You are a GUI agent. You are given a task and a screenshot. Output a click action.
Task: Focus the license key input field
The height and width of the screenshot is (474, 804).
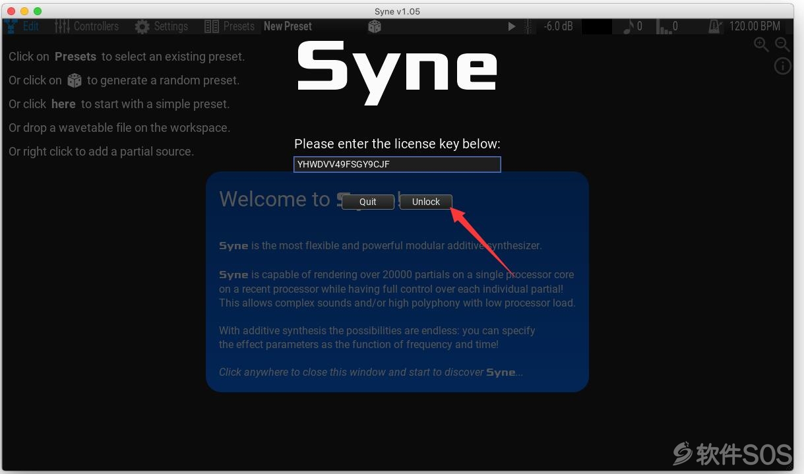pos(397,164)
